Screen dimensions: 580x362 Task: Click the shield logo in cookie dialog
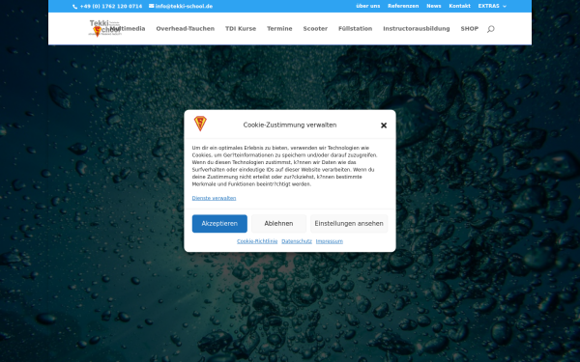[200, 124]
